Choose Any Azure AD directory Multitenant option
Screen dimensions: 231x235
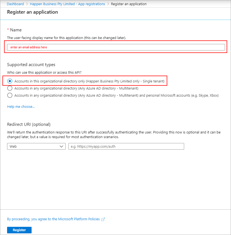(x=10, y=88)
